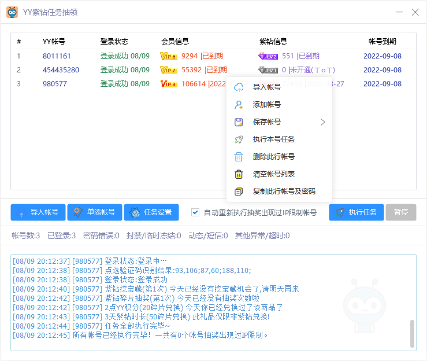Click the 会员信息 column header
The image size is (427, 361).
coord(175,42)
